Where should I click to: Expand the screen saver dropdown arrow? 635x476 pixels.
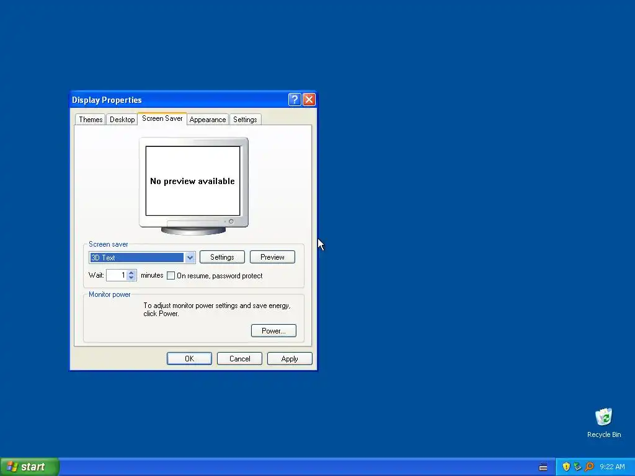point(190,257)
